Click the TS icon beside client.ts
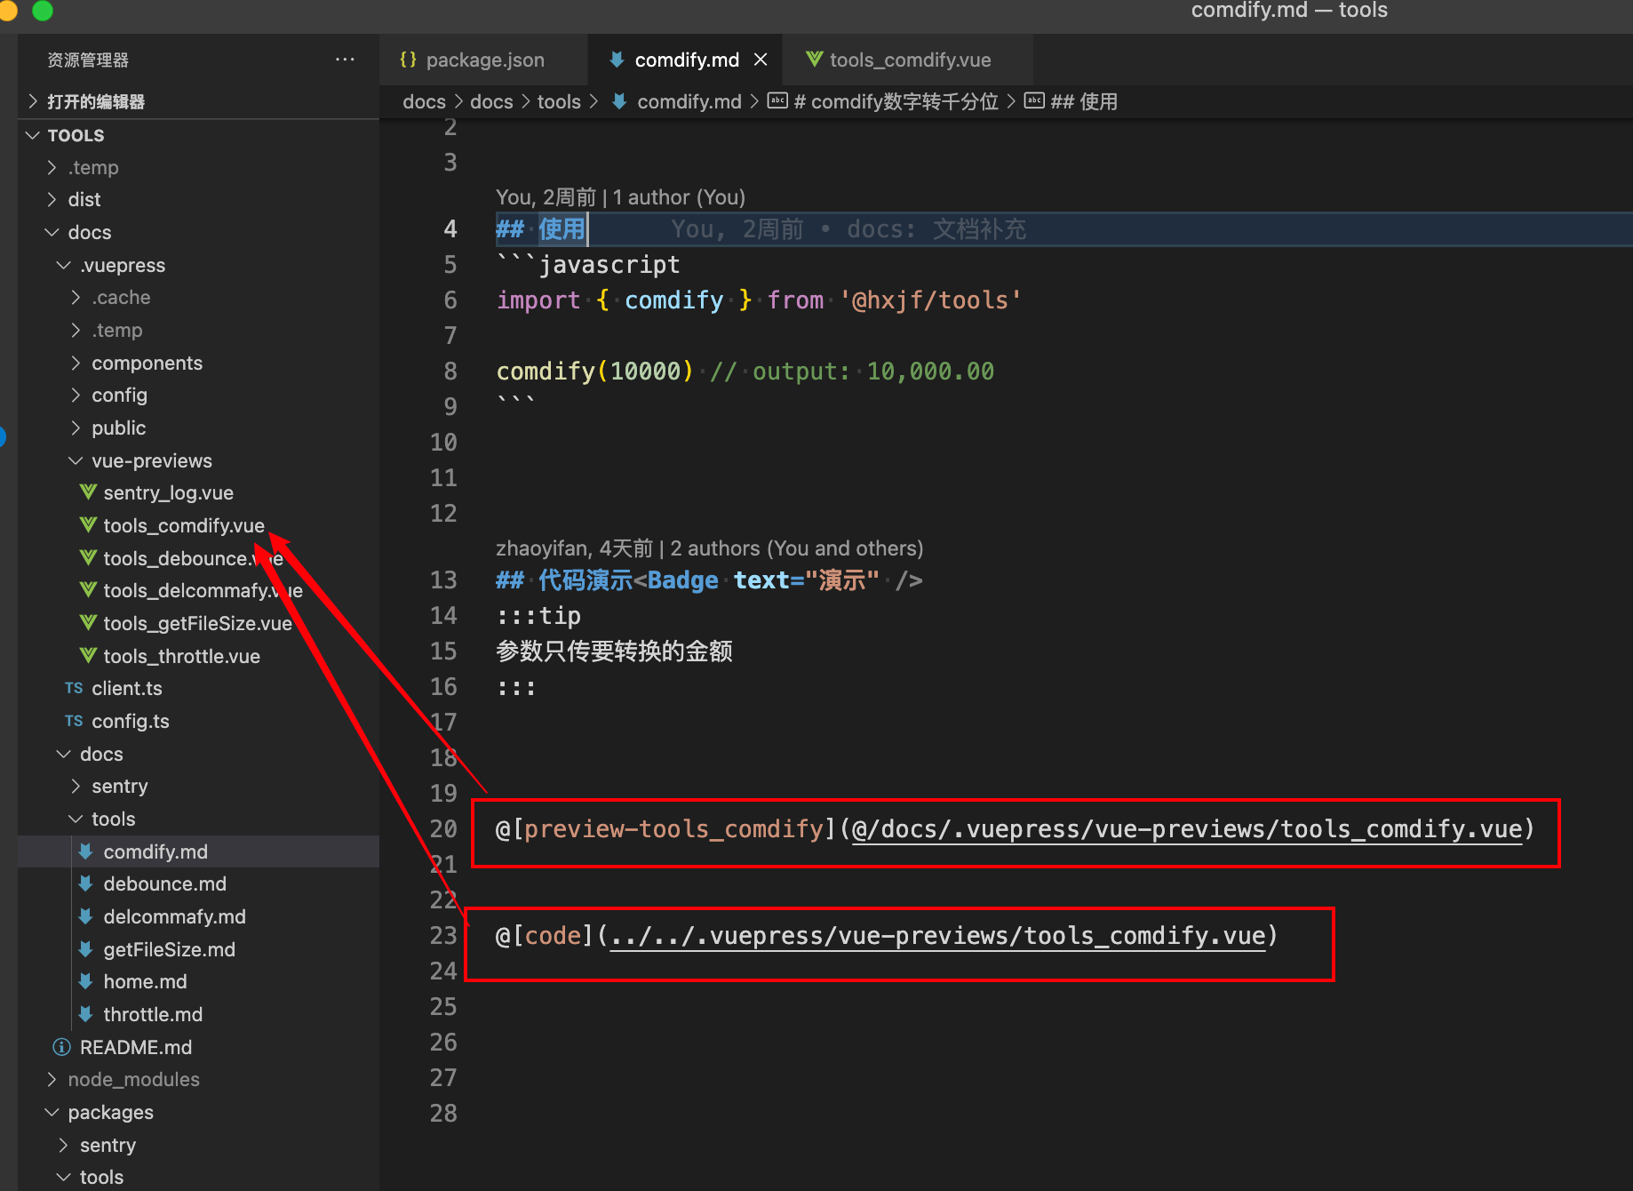Image resolution: width=1633 pixels, height=1191 pixels. click(x=74, y=688)
